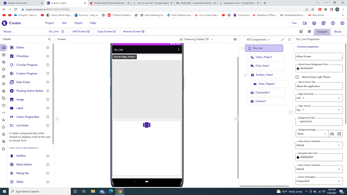Select the Image component icon
The height and width of the screenshot is (195, 347).
click(x=12, y=100)
